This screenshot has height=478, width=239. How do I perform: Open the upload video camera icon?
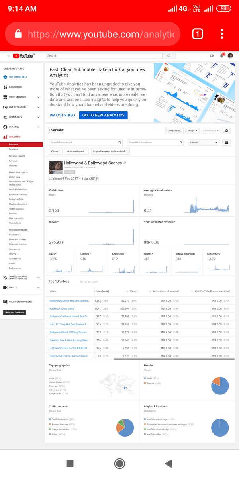pos(212,56)
